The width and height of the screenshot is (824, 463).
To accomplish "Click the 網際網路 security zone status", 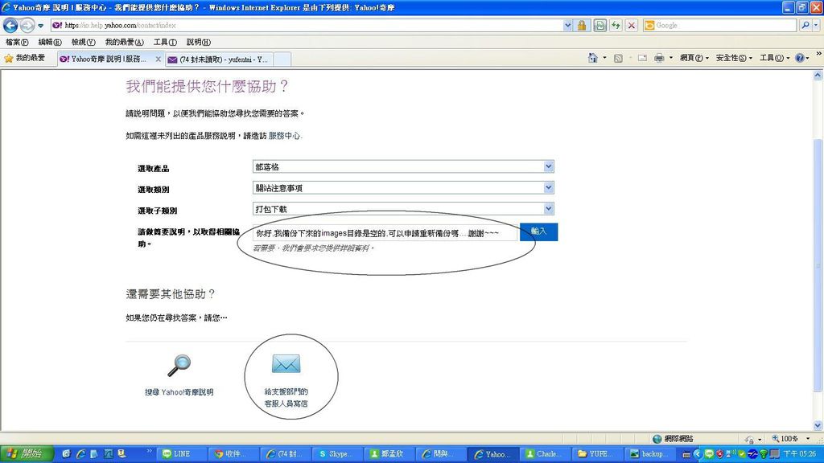I will point(674,439).
